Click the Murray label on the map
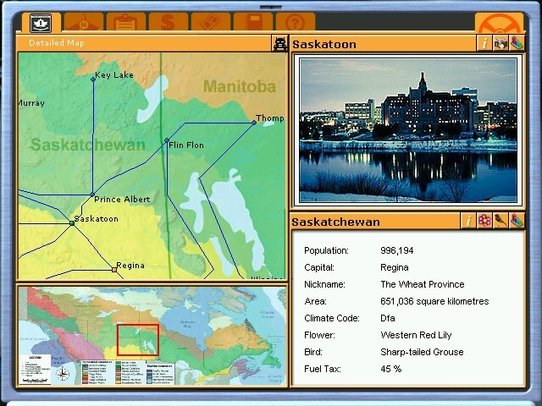Image resolution: width=542 pixels, height=406 pixels. [x=31, y=103]
